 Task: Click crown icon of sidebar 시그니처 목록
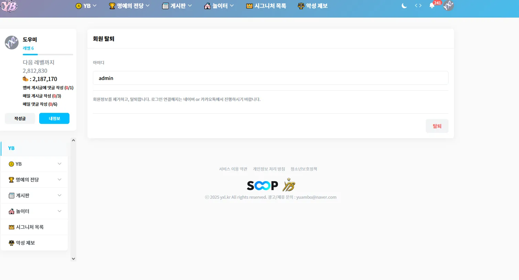11,227
